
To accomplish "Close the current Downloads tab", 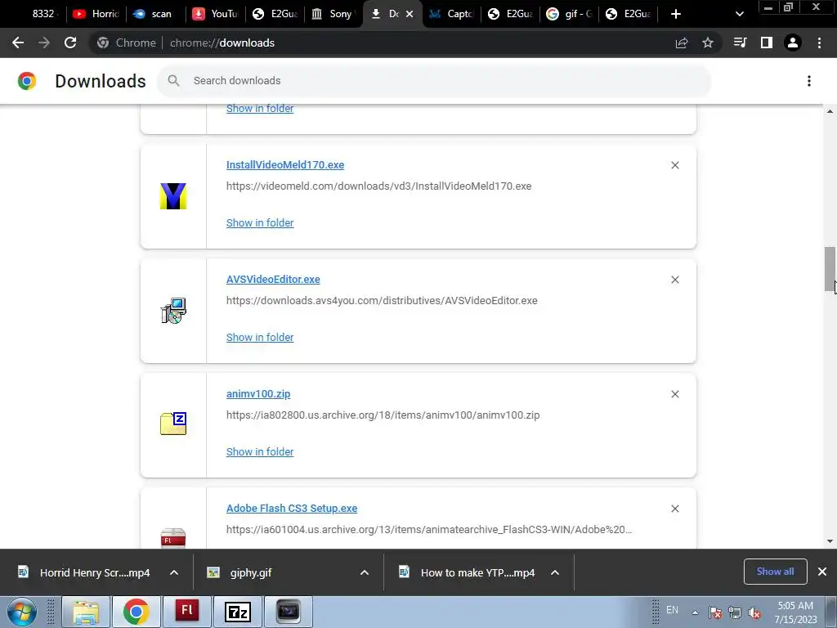I will (x=410, y=14).
